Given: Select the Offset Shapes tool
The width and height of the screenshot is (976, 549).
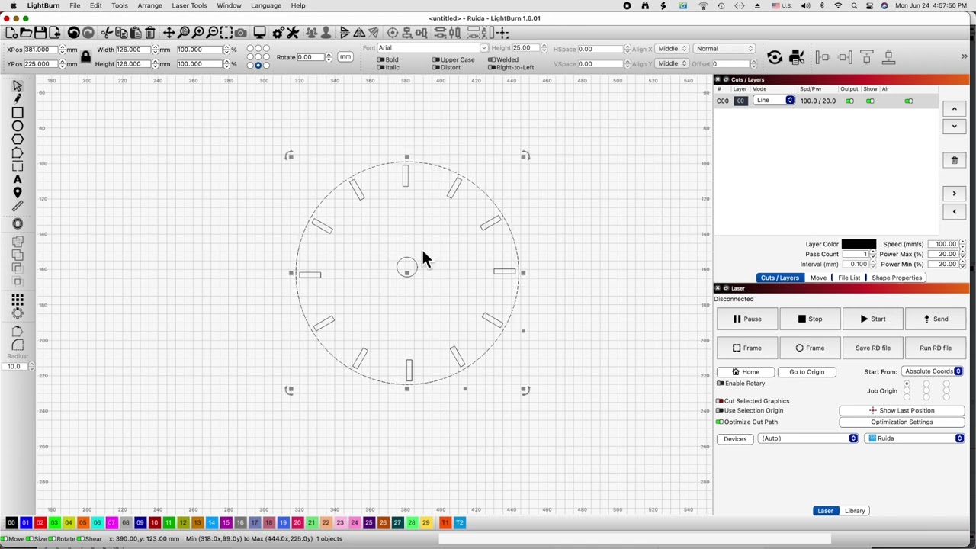Looking at the screenshot, I should point(18,223).
